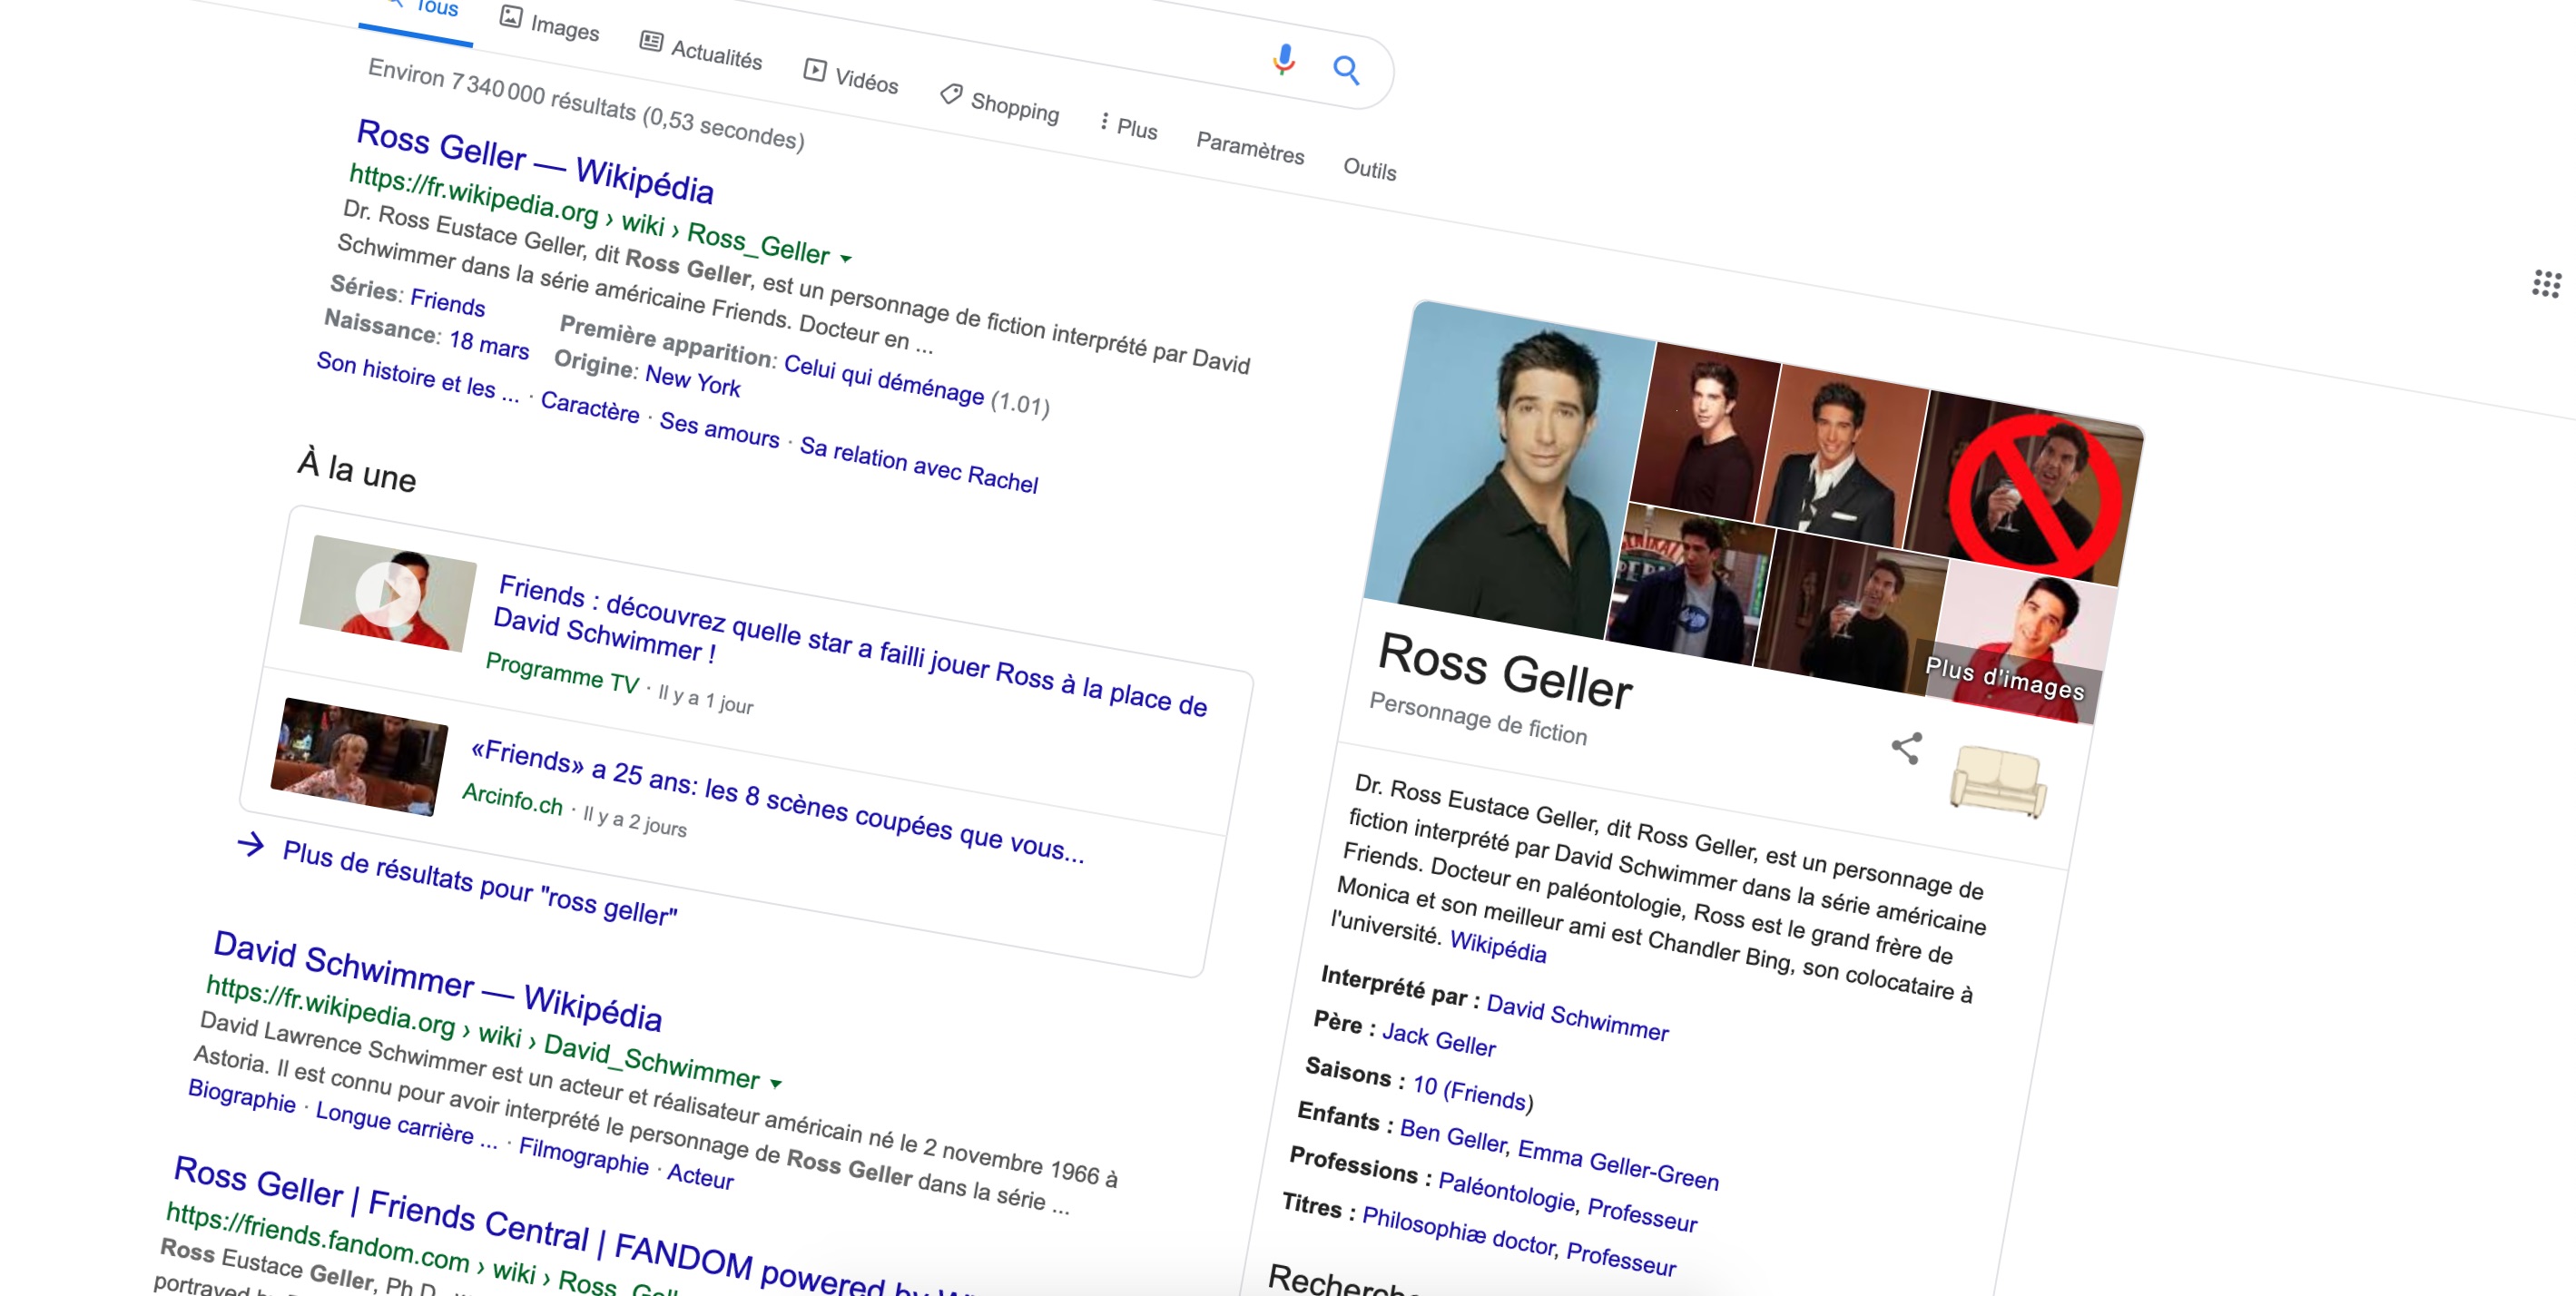The image size is (2576, 1296).
Task: Click the blue magnifying glass search icon
Action: 1346,70
